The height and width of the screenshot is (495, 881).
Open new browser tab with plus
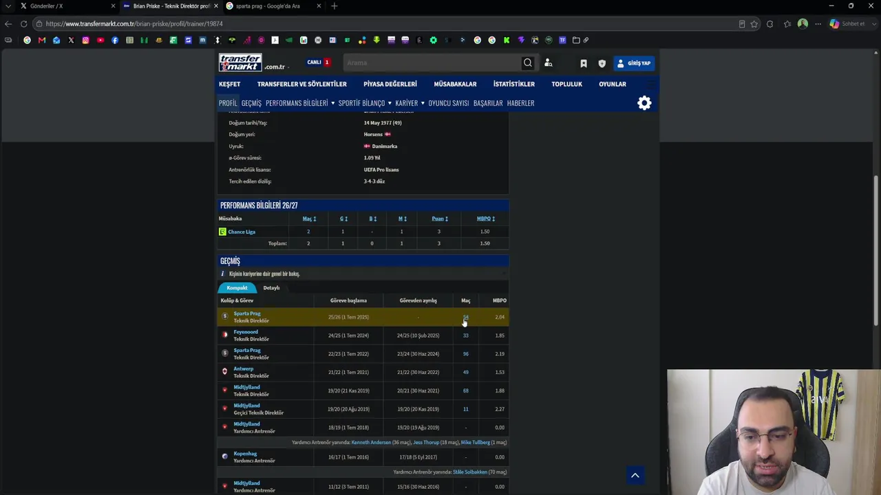[335, 6]
